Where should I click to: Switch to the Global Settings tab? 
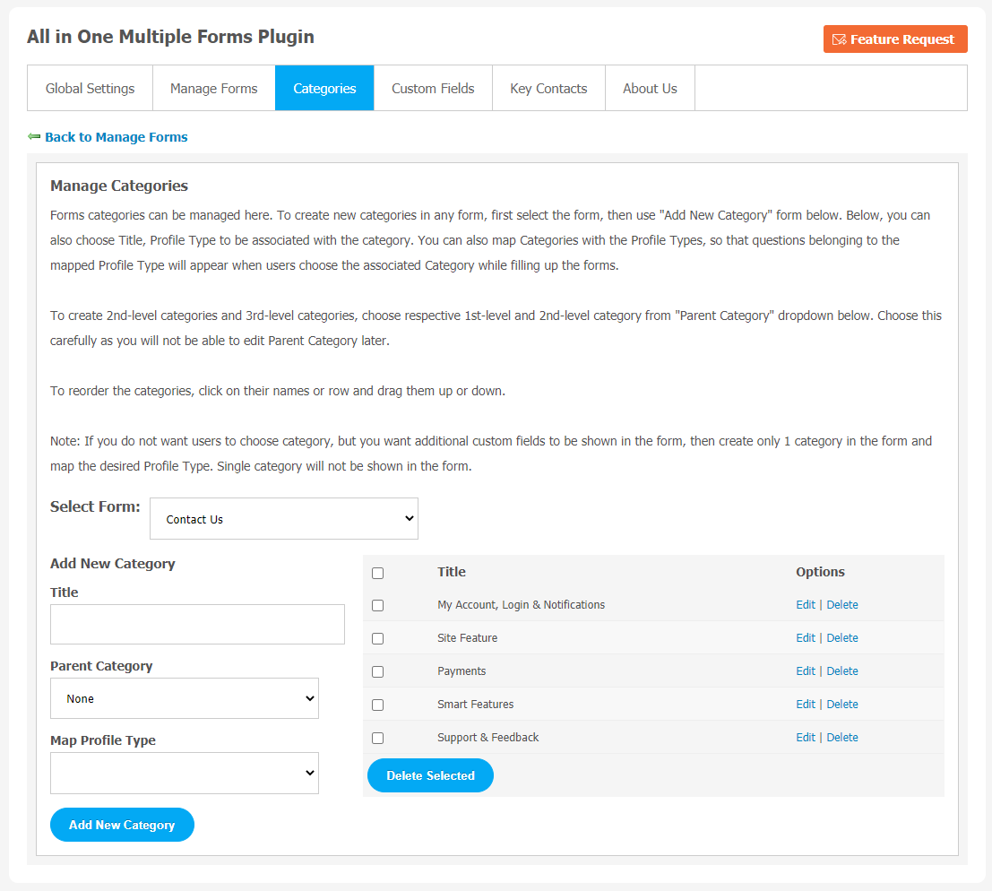90,89
